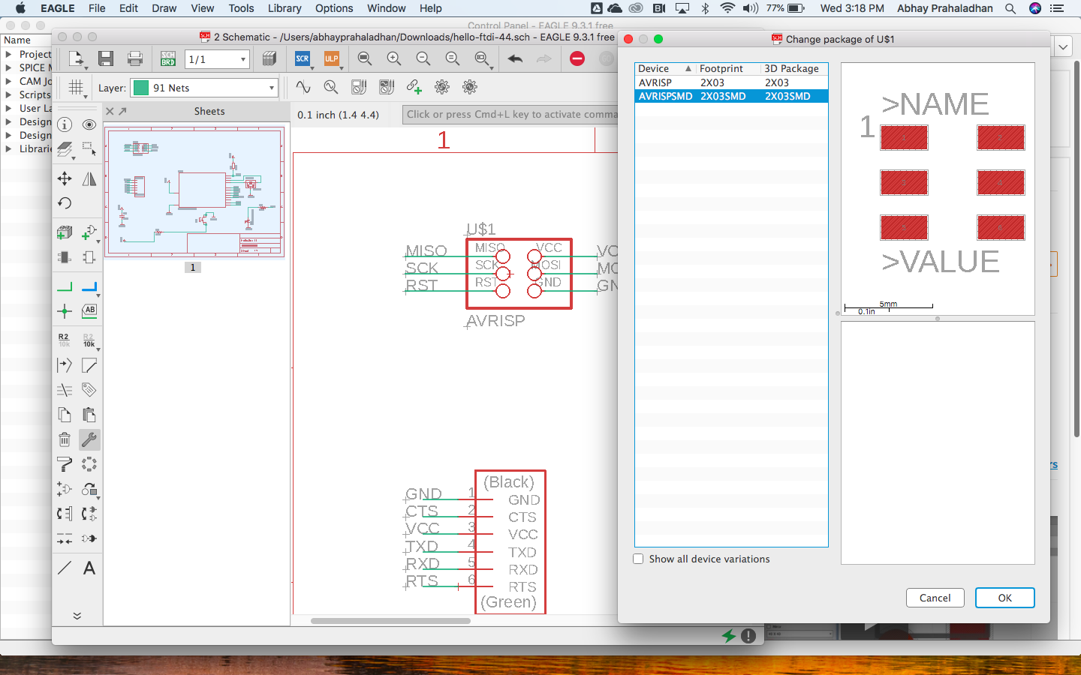Open the library manager books icon
The height and width of the screenshot is (675, 1081).
[269, 58]
